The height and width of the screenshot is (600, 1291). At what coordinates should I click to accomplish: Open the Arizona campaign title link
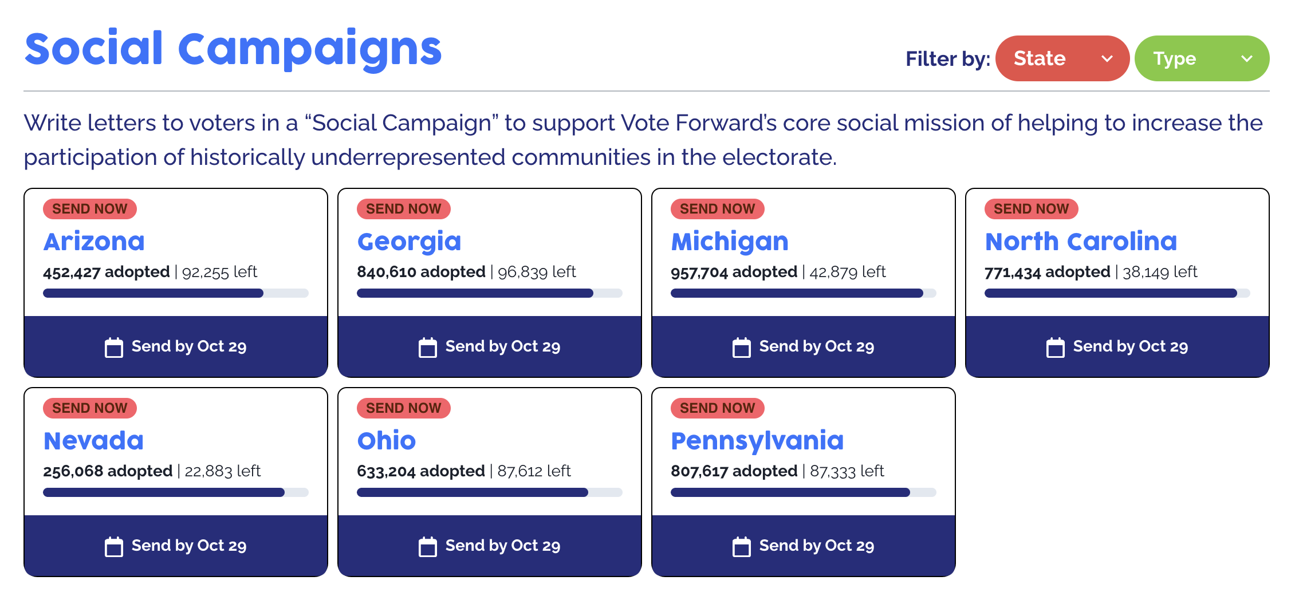point(94,242)
